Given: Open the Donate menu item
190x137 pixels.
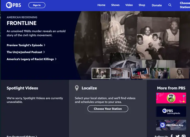Looking at the screenshot, I should tap(157, 5).
